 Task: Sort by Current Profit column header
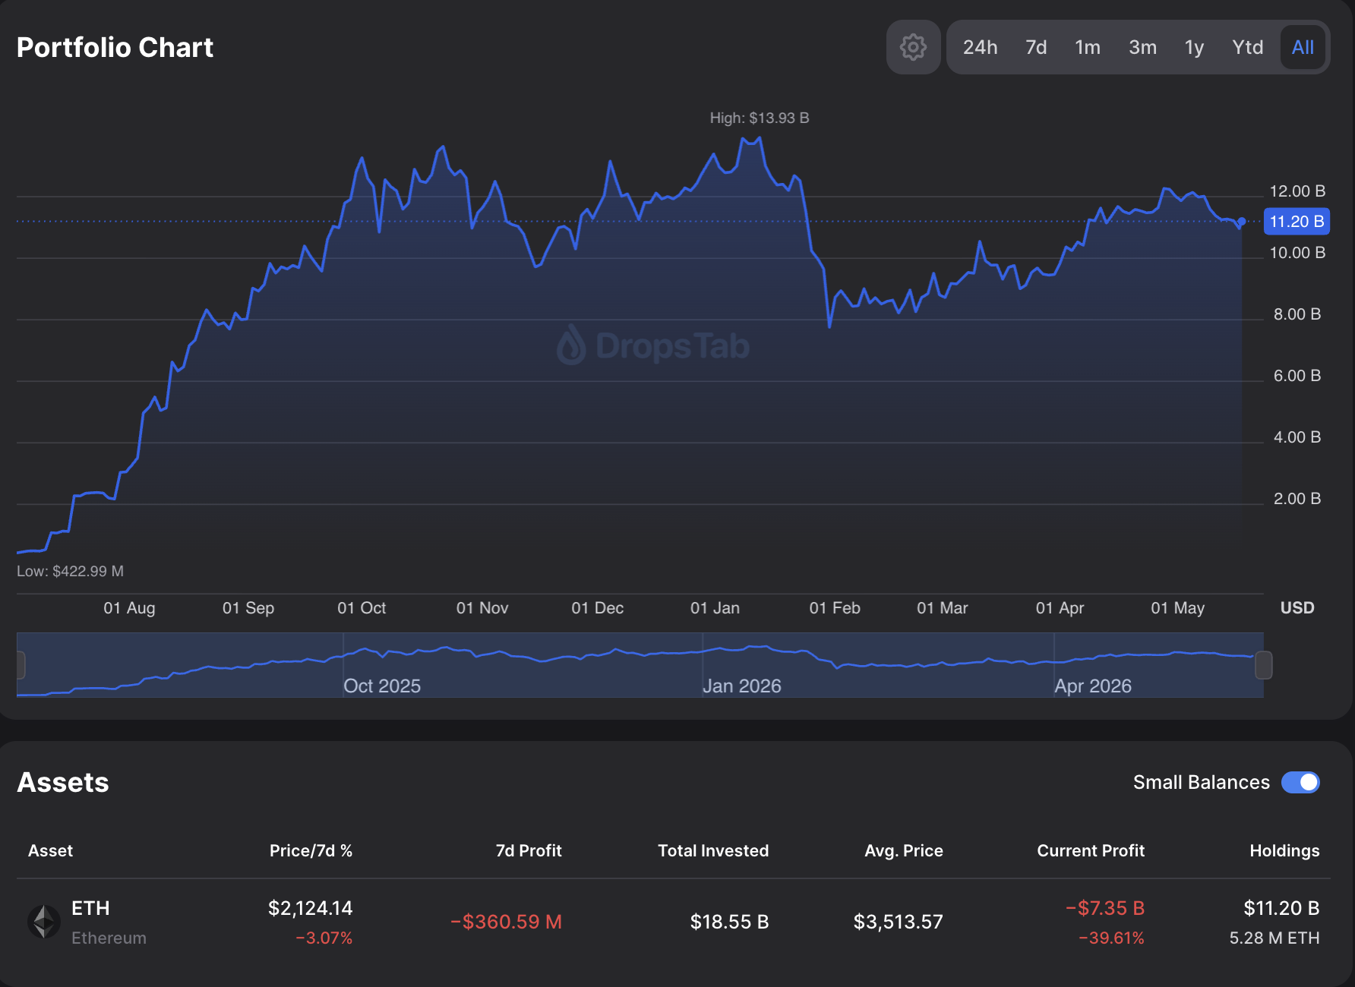pyautogui.click(x=1091, y=850)
